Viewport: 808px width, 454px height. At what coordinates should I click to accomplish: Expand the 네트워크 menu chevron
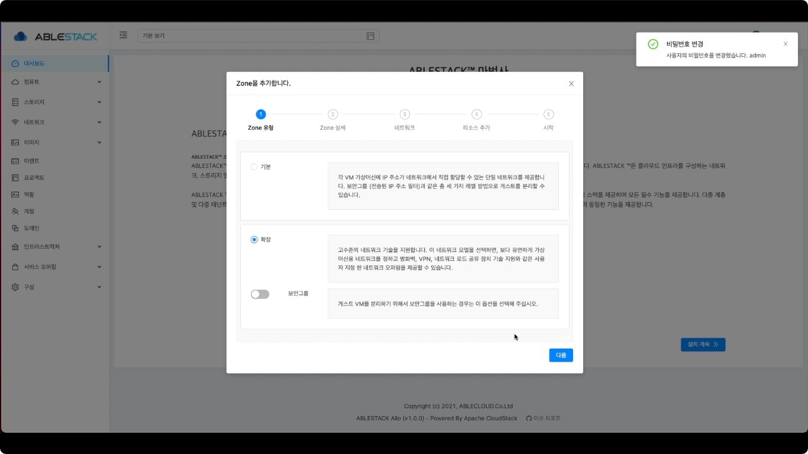99,122
